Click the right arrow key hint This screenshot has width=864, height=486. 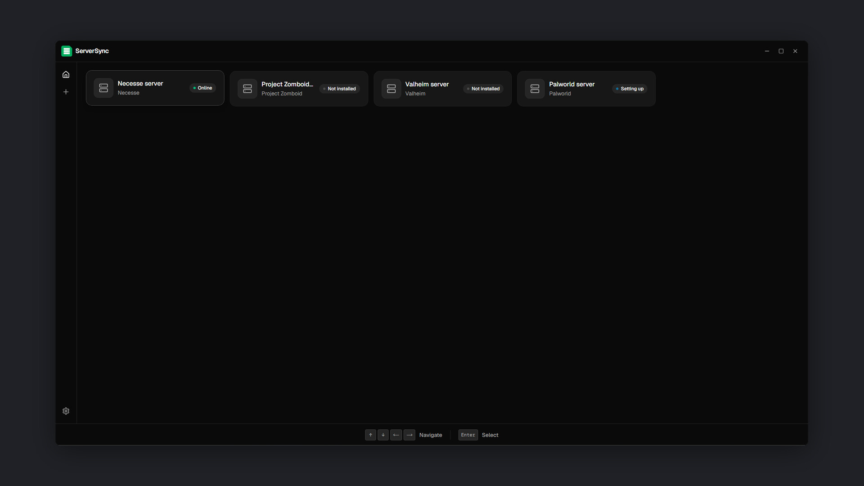409,435
